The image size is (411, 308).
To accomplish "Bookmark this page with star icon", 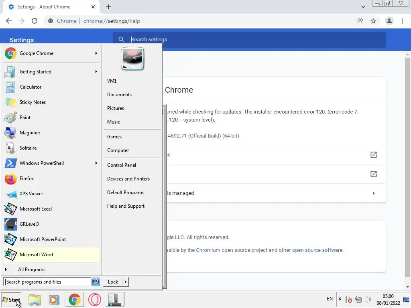I will (373, 21).
